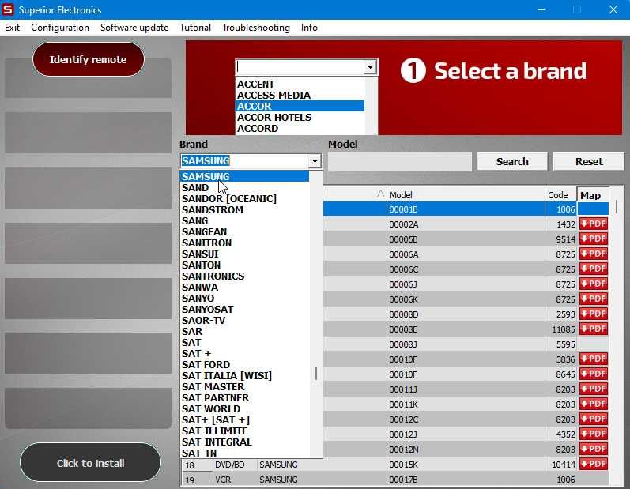Click the Superior Electronics app logo icon
630x489 pixels.
(8, 9)
